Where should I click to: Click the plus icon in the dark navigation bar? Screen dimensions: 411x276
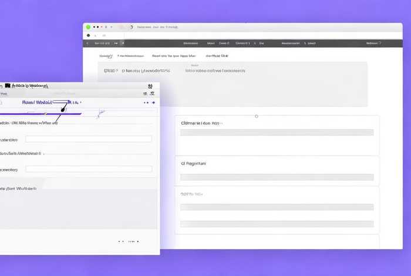coord(123,43)
